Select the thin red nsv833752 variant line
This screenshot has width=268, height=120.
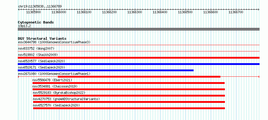(139, 51)
